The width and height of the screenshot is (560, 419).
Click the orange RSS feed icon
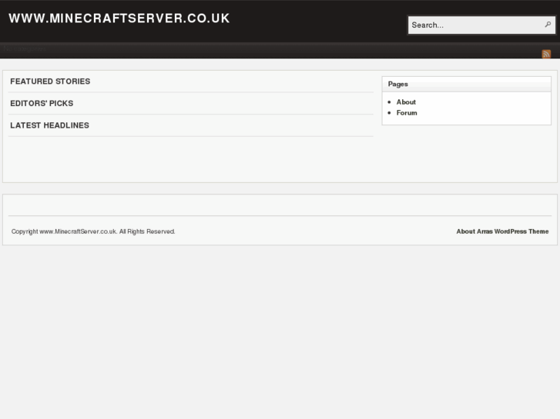[x=546, y=54]
